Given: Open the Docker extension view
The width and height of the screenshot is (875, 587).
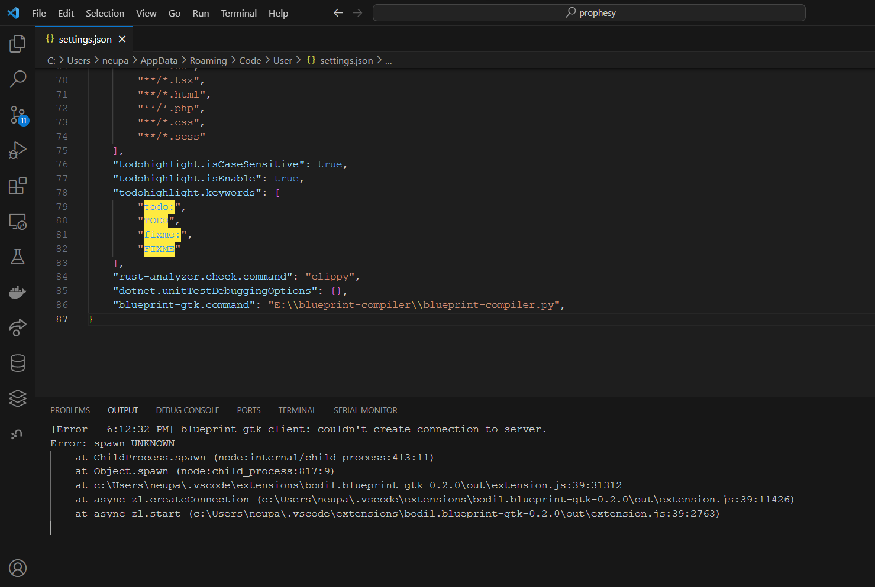Looking at the screenshot, I should click(x=17, y=292).
